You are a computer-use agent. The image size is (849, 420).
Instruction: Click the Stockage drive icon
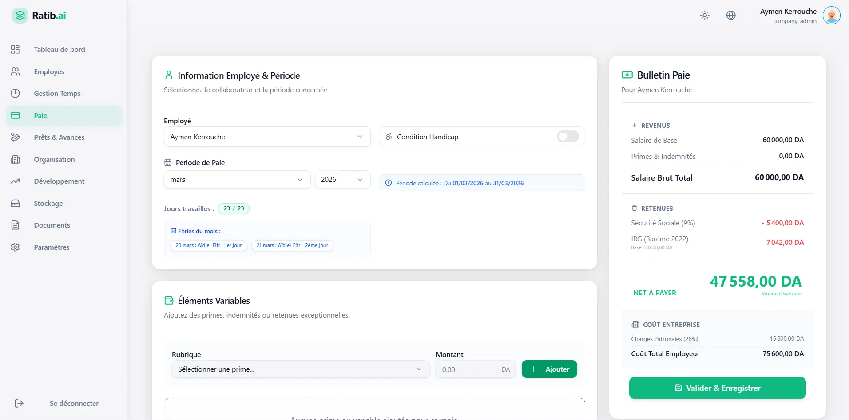tap(16, 203)
